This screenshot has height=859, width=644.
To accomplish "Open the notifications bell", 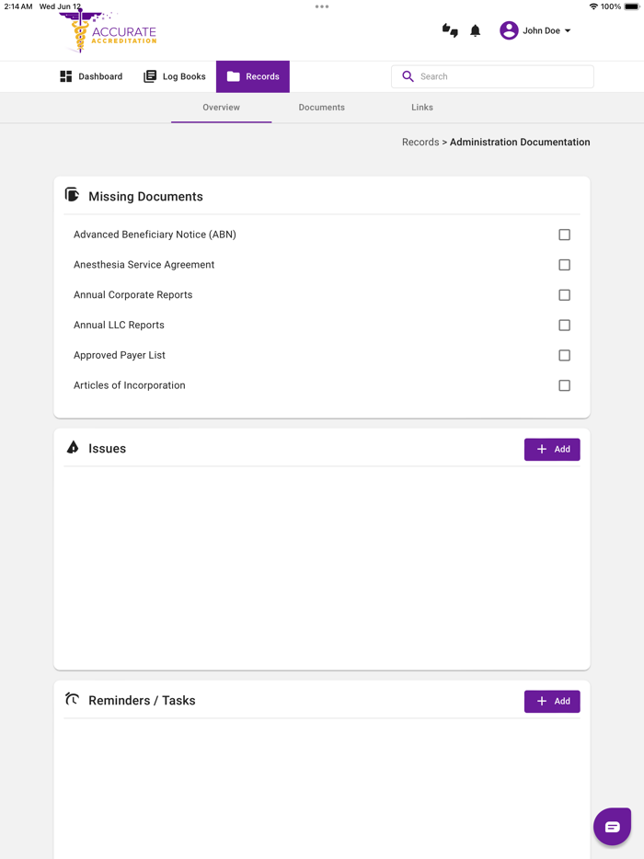I will [x=476, y=30].
